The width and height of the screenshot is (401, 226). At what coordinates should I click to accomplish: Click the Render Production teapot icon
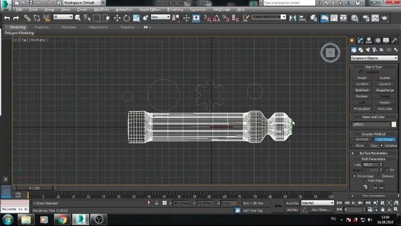pos(384,18)
